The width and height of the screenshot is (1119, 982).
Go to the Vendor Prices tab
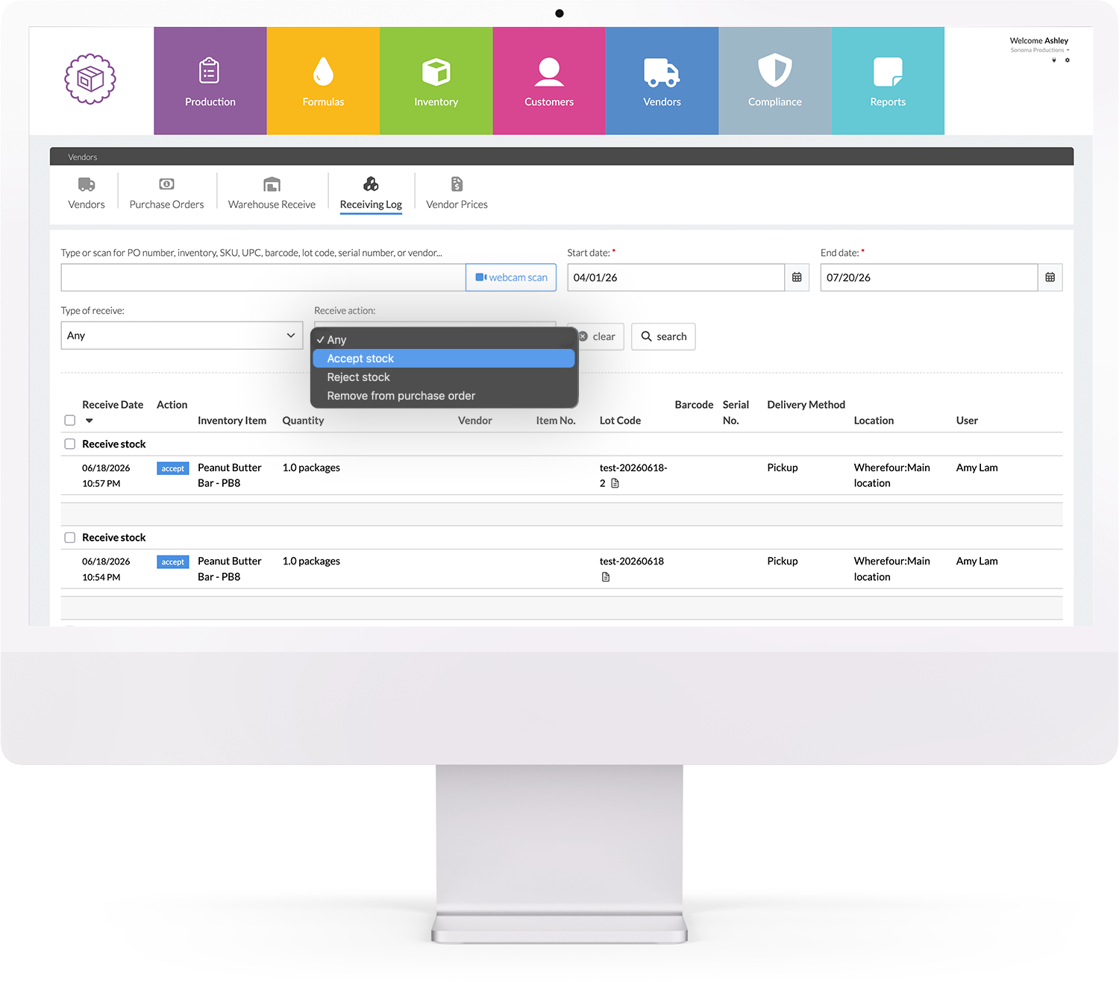(x=457, y=194)
